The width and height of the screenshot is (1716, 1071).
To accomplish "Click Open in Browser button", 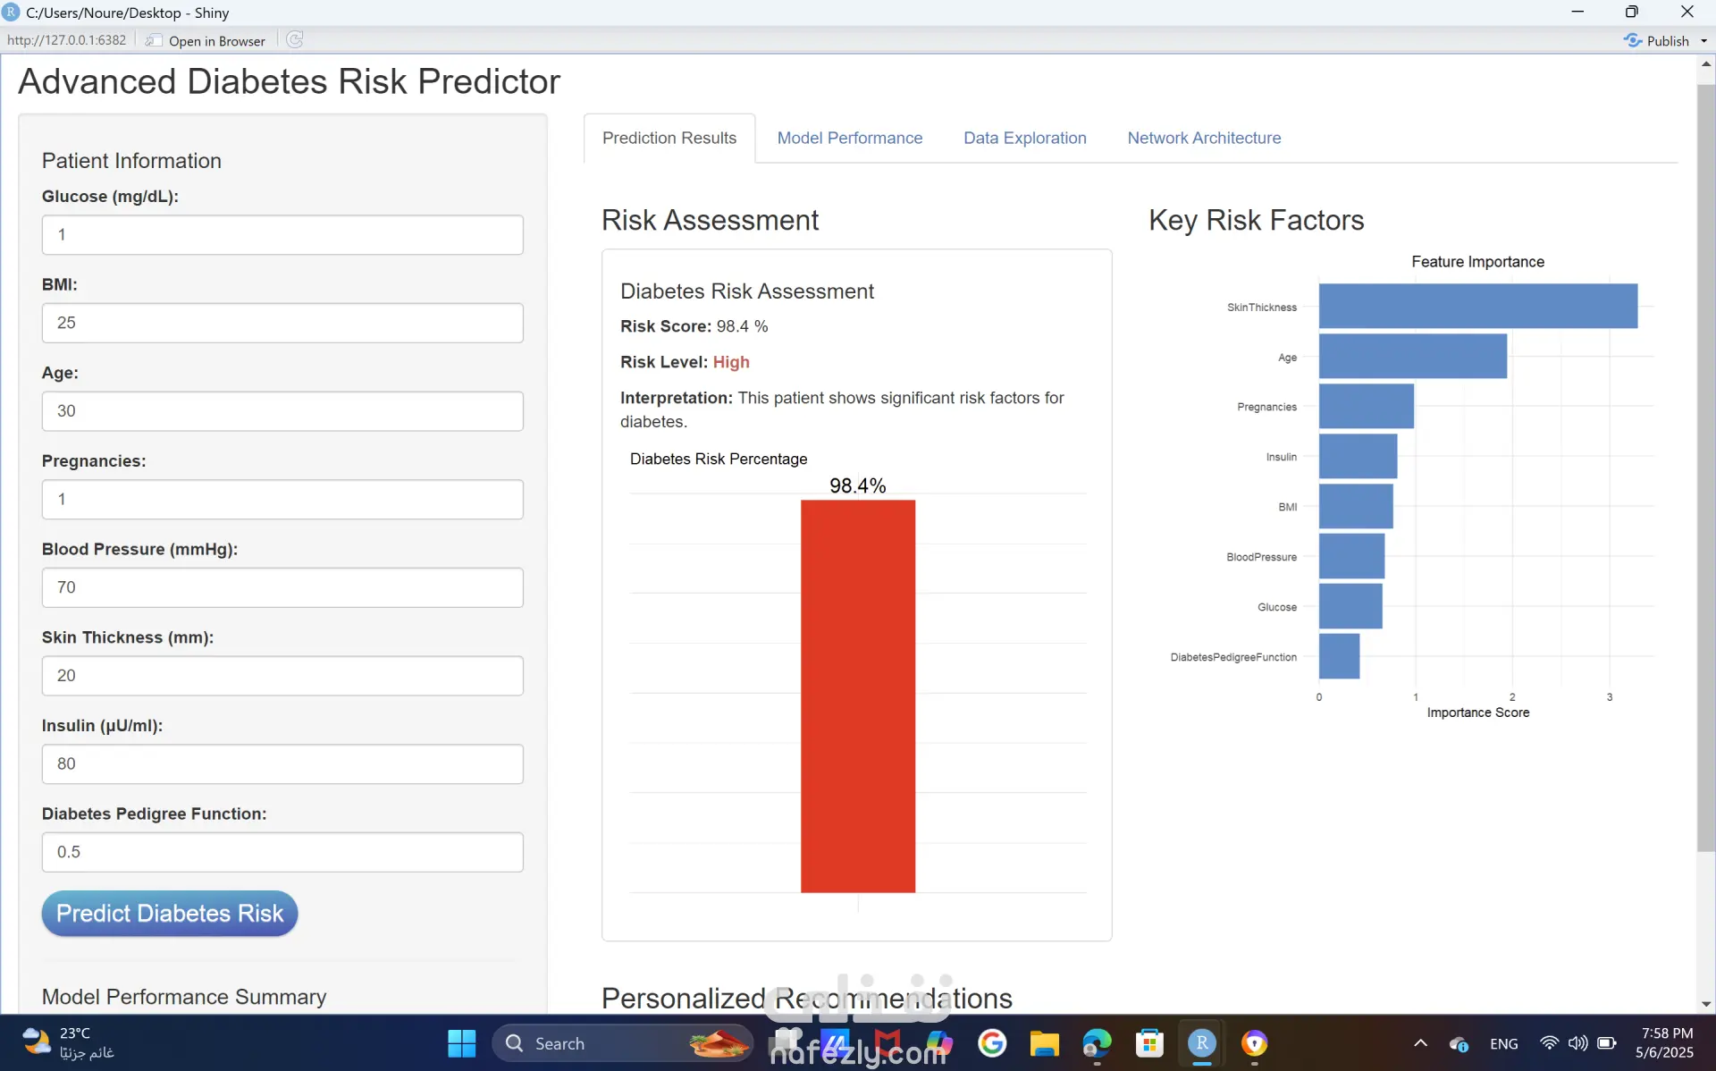I will click(x=206, y=40).
